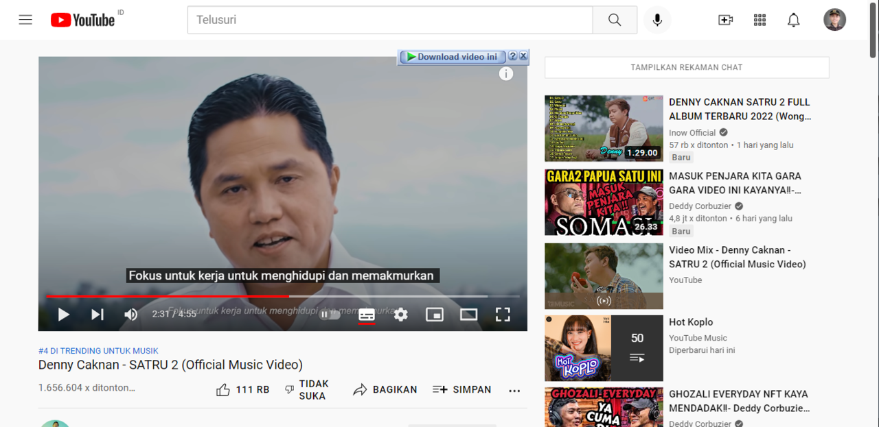This screenshot has width=879, height=427.
Task: Open the notifications bell
Action: [x=793, y=20]
